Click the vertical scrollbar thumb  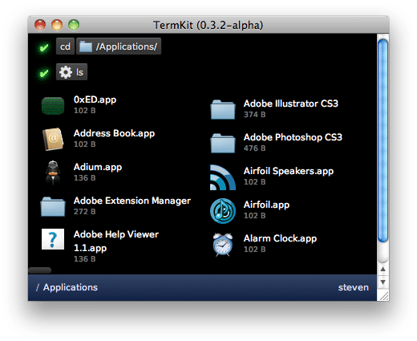(x=383, y=140)
